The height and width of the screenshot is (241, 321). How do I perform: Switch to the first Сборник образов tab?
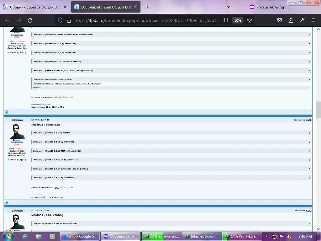pos(35,7)
